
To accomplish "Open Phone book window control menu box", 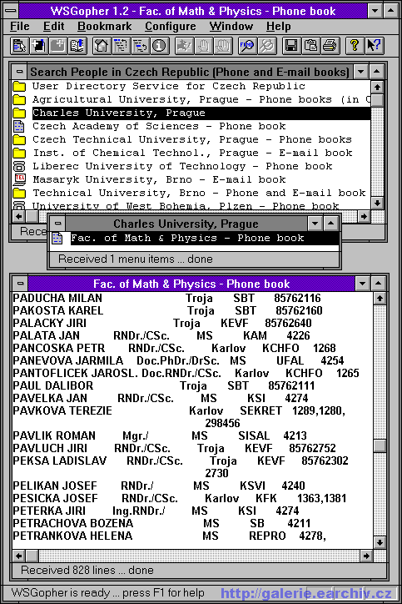I will (x=20, y=284).
